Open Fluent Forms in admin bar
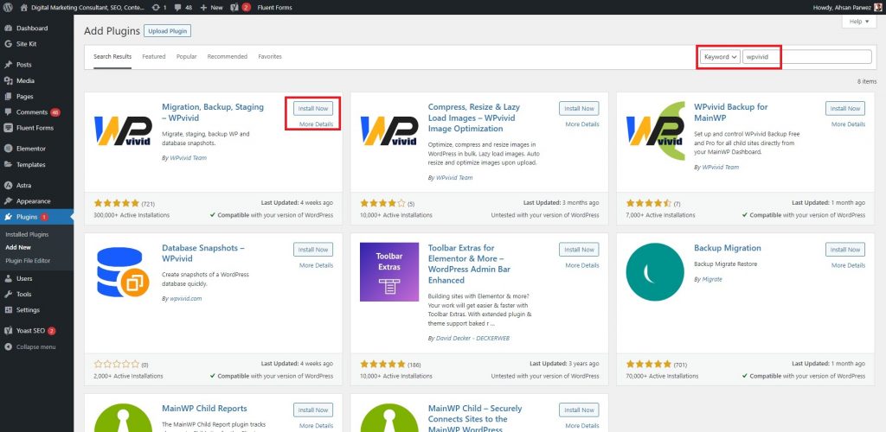The width and height of the screenshot is (886, 432). coord(274,7)
